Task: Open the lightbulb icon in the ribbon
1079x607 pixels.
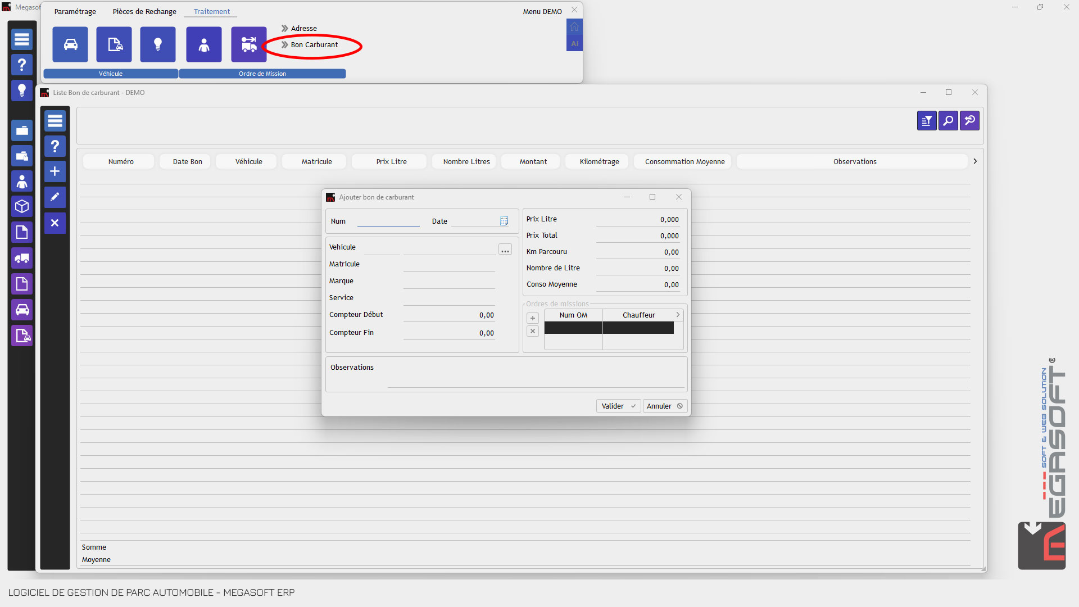Action: pos(158,44)
